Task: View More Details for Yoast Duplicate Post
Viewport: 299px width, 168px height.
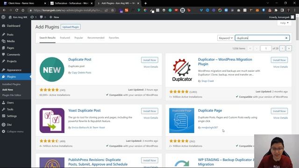Action: click(x=151, y=118)
